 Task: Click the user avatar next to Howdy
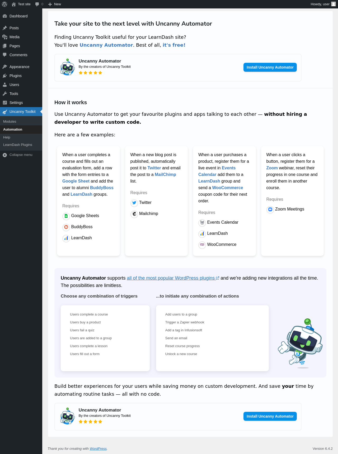click(x=334, y=4)
